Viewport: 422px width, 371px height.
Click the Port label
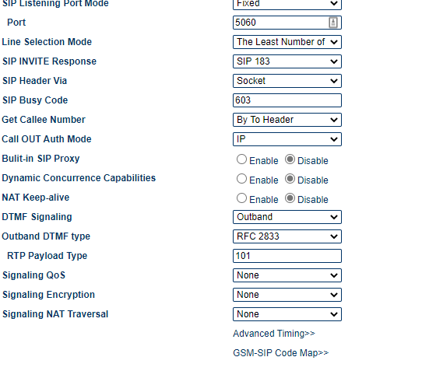click(16, 23)
